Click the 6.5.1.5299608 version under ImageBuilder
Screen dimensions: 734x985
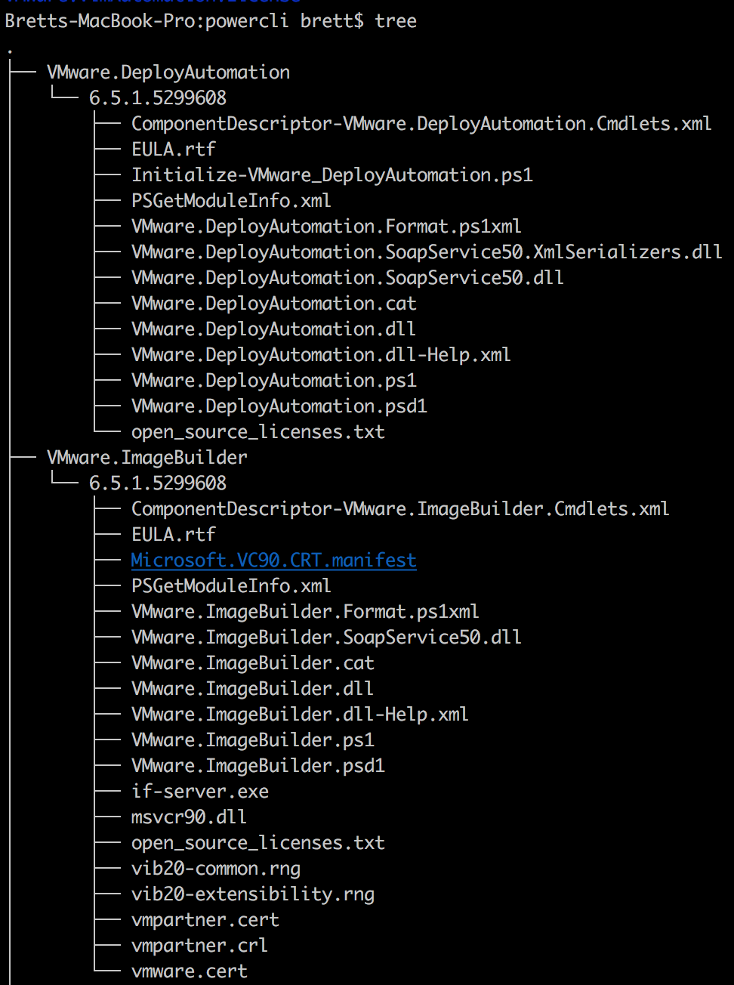coord(158,483)
